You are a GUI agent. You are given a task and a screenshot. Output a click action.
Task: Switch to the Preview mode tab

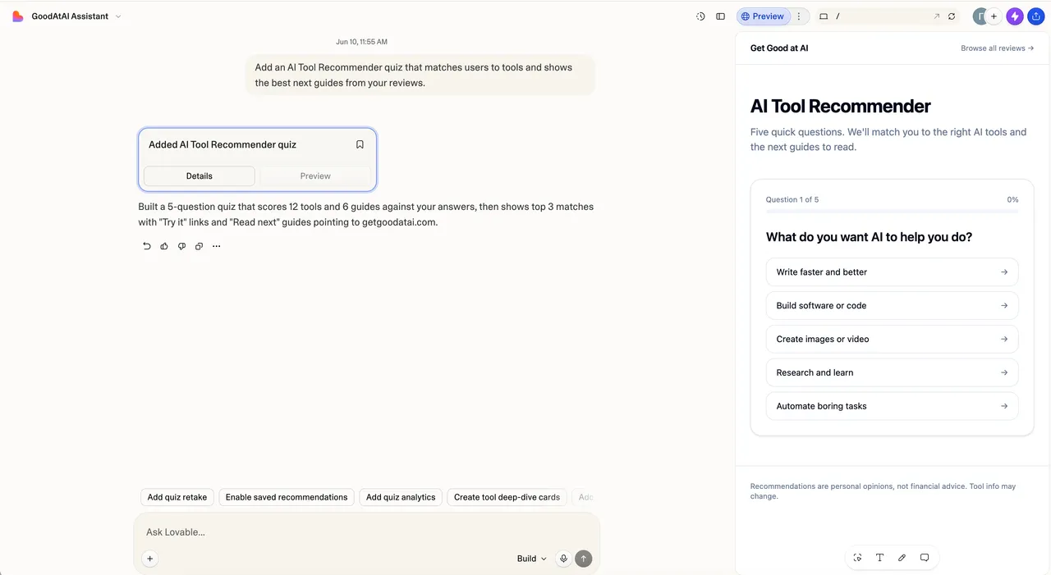click(x=763, y=16)
